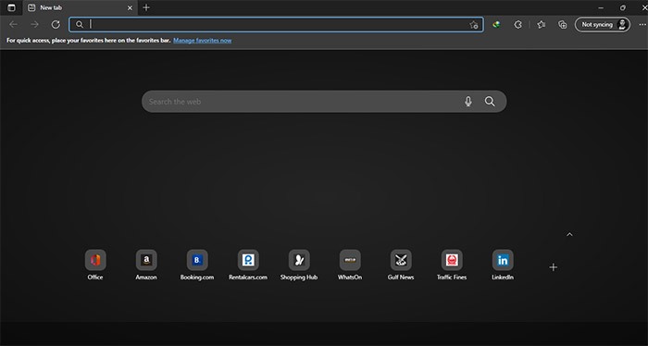Select the New tab tab
Screen dimensions: 648x346
80,7
